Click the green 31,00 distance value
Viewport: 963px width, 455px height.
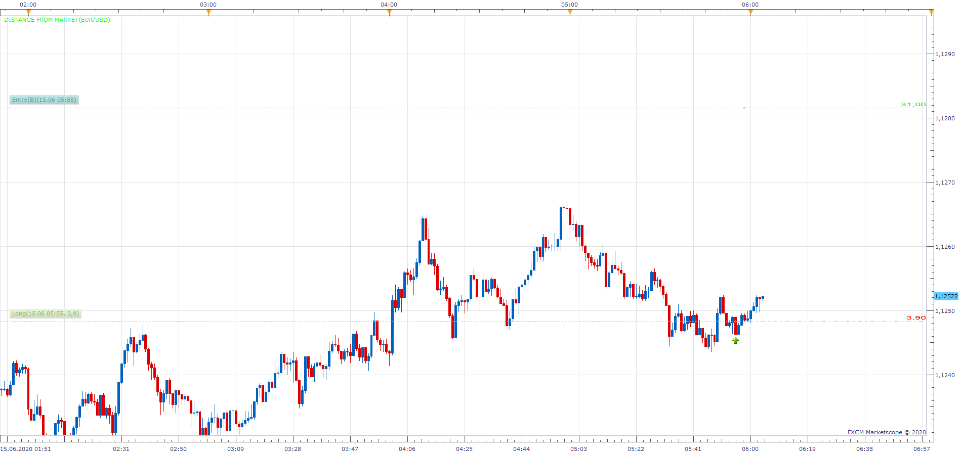point(913,104)
